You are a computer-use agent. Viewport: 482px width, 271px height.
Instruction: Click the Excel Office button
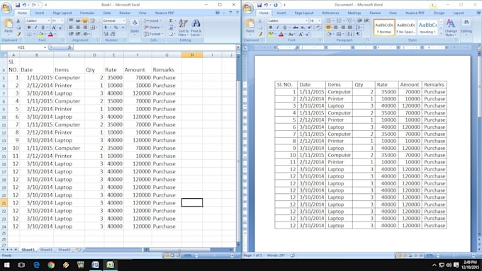point(6,8)
